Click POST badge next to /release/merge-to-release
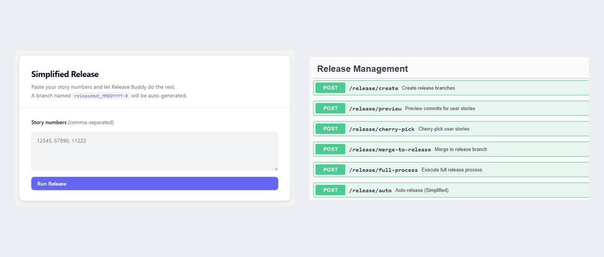This screenshot has width=604, height=257. [331, 149]
